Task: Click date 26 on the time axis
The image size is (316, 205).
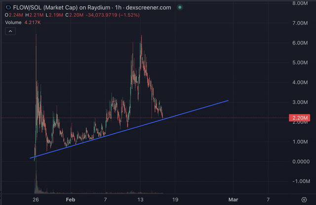Action: click(x=36, y=199)
